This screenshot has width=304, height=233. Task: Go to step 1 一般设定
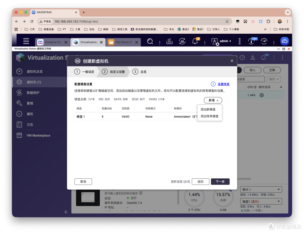tap(84, 72)
